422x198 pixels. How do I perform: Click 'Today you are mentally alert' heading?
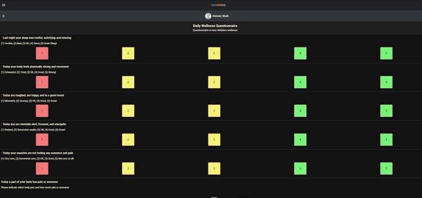pos(34,124)
